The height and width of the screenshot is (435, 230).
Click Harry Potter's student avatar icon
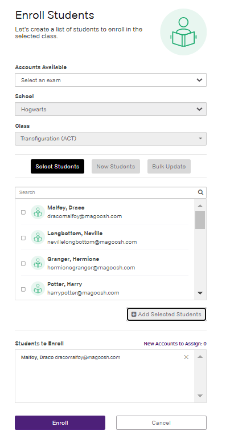point(38,288)
